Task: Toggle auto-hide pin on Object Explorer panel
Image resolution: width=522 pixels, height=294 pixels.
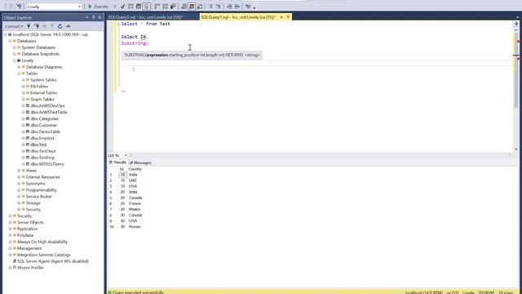Action: tap(94, 17)
